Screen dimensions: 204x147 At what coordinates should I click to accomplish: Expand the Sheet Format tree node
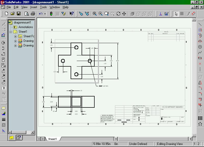(15, 36)
